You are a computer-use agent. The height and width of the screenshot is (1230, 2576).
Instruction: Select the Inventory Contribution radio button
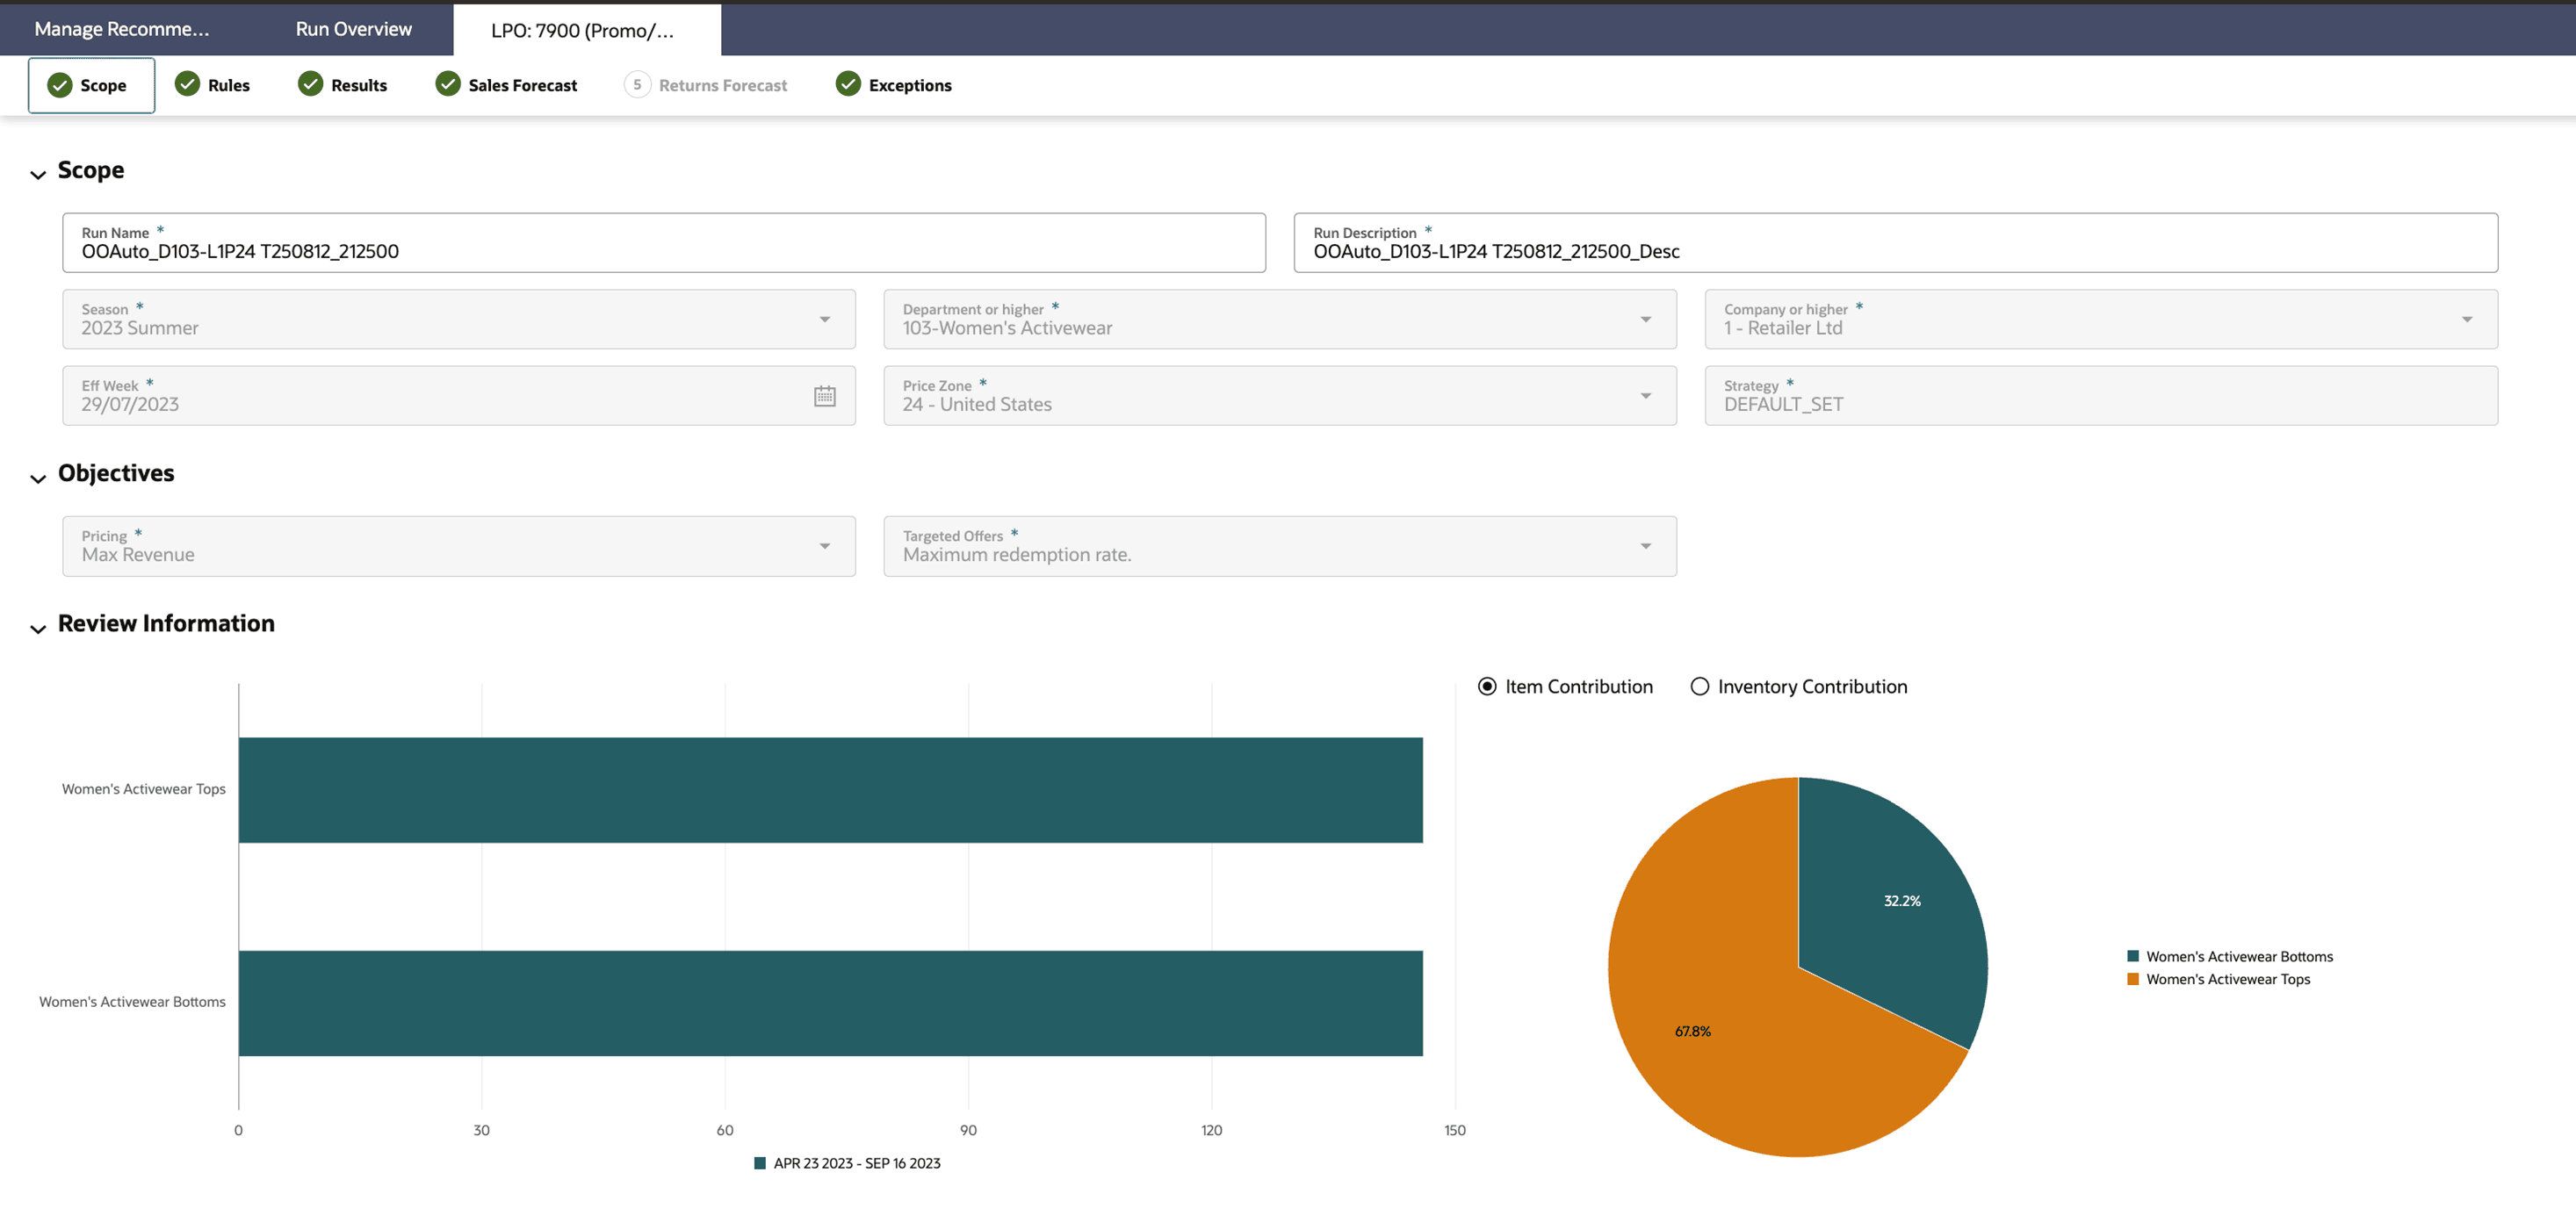(1699, 687)
